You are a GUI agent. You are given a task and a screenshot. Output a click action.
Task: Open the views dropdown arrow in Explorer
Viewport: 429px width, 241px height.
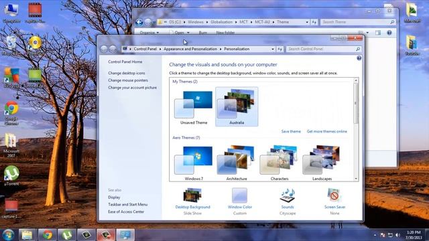click(367, 33)
